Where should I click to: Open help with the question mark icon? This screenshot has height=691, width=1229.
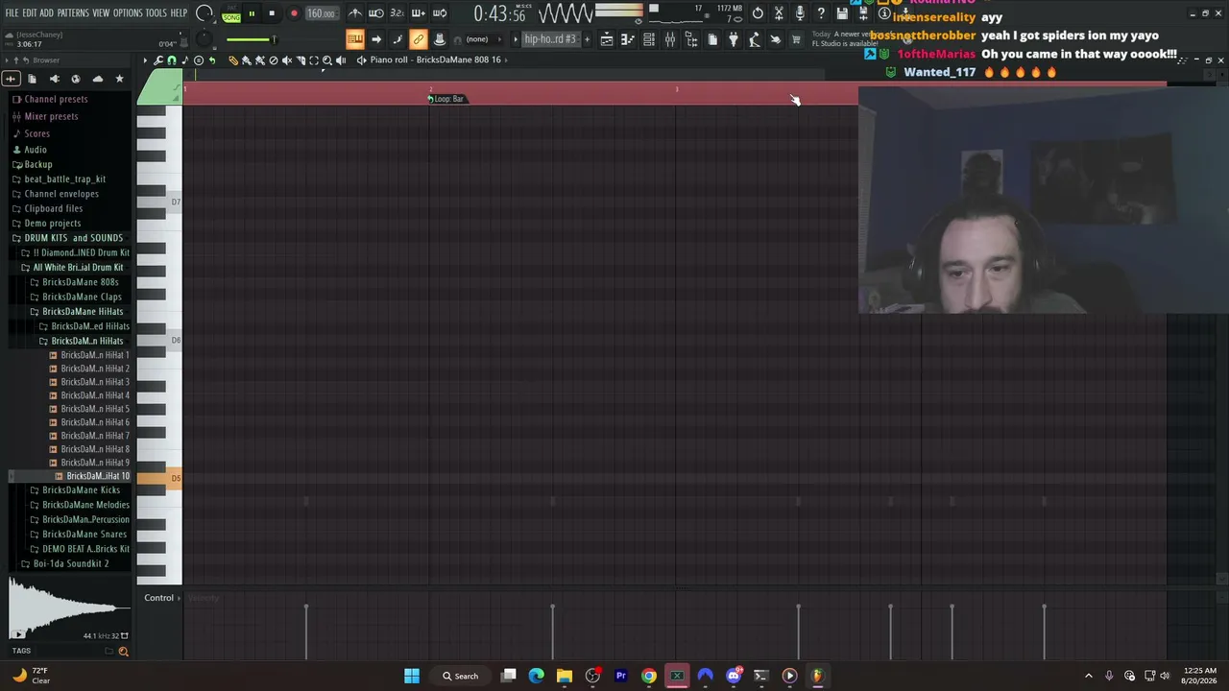click(821, 13)
